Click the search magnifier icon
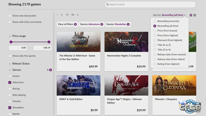Image resolution: width=206 pixels, height=116 pixels. coord(107,4)
